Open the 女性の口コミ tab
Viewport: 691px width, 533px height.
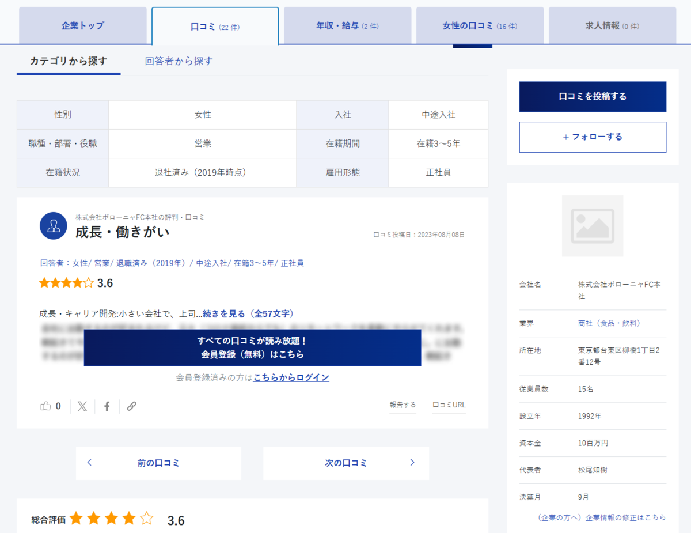click(480, 26)
